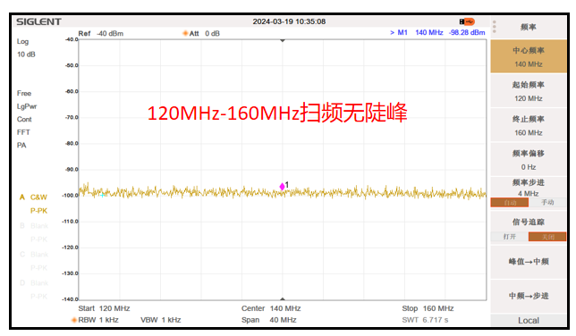Turn signal tracking off with 关闭
576x336 pixels.
pyautogui.click(x=547, y=237)
